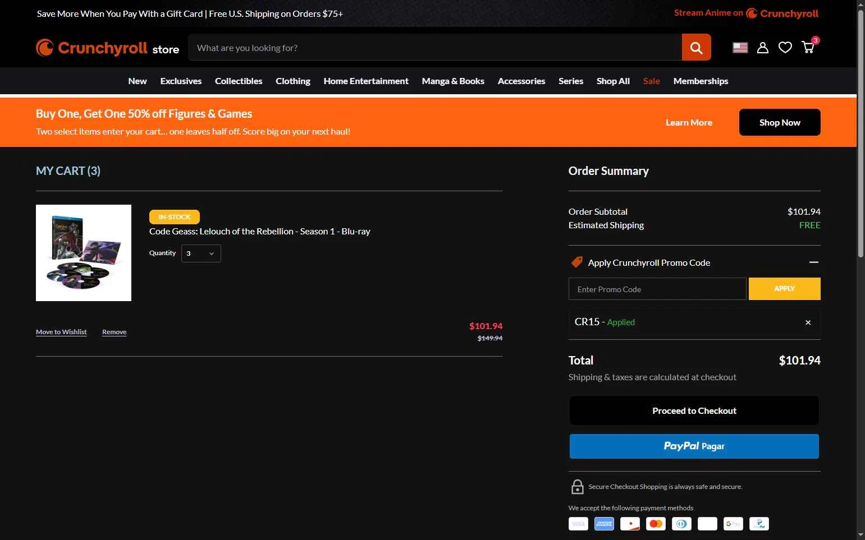Open the US flag country selector
Viewport: 865px width, 540px height.
click(740, 48)
